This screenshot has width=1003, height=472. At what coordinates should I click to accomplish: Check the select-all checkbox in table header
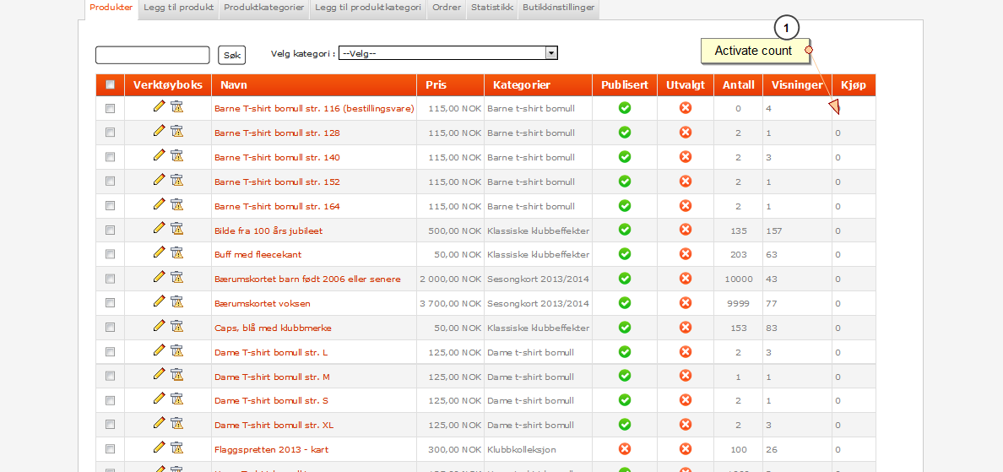(x=110, y=84)
